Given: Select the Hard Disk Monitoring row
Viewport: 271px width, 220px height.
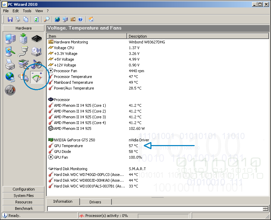Looking at the screenshot, I should [x=158, y=169].
